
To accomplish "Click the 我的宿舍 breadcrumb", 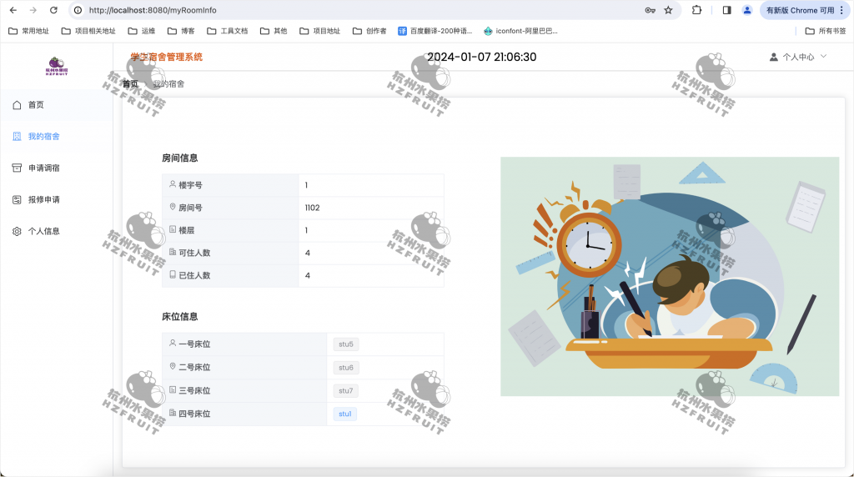I will point(168,84).
